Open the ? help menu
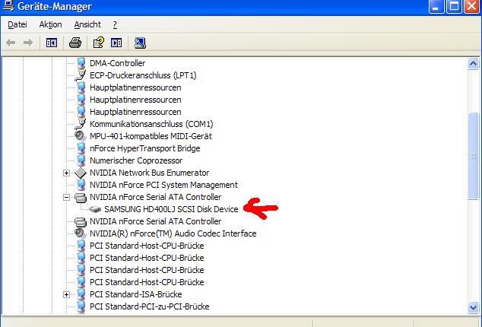Image resolution: width=482 pixels, height=327 pixels. point(115,24)
